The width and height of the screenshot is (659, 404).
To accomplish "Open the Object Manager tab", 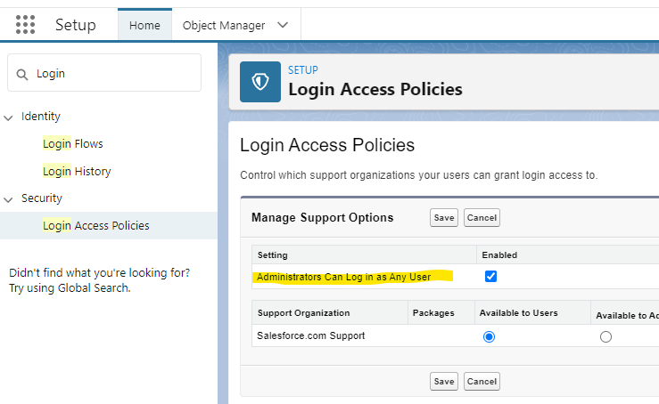I will coord(223,25).
